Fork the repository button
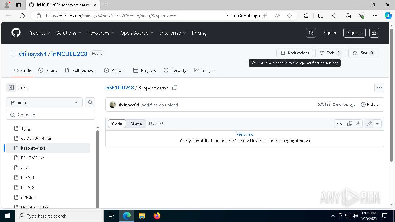Screen dimensions: 395x222 [331, 53]
